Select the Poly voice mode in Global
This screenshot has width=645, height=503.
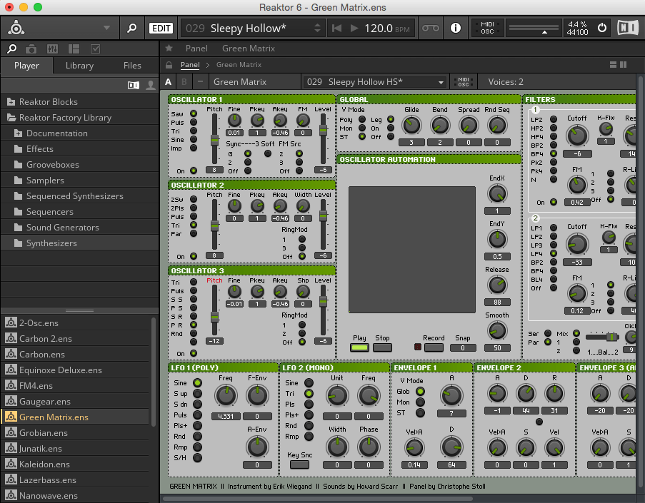[x=362, y=119]
